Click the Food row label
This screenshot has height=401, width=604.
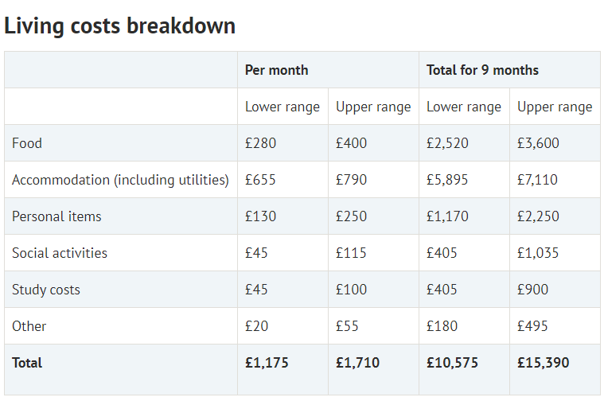coord(27,143)
